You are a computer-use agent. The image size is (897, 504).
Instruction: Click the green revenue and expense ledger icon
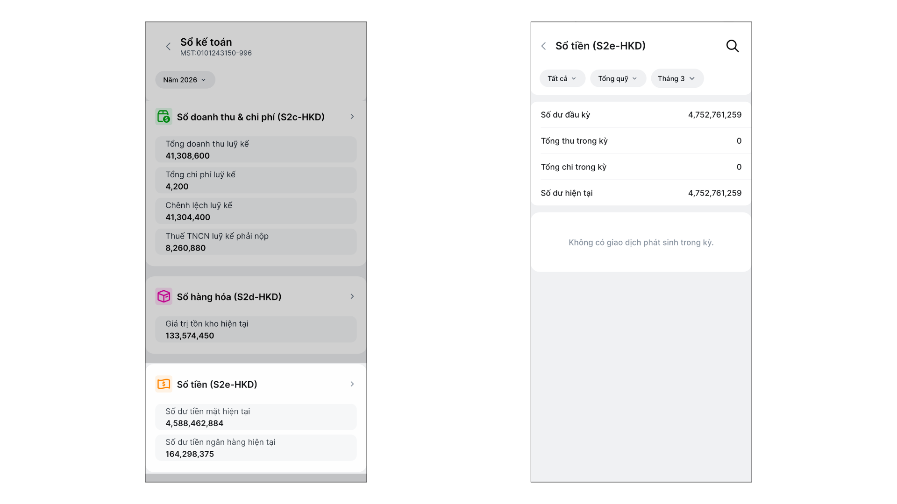164,117
